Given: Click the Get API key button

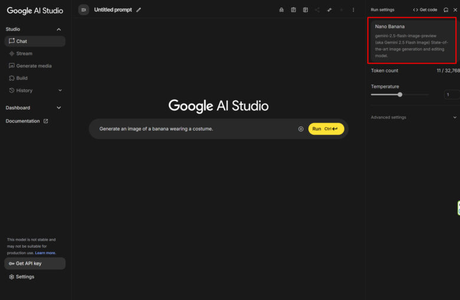Looking at the screenshot, I should (35, 264).
